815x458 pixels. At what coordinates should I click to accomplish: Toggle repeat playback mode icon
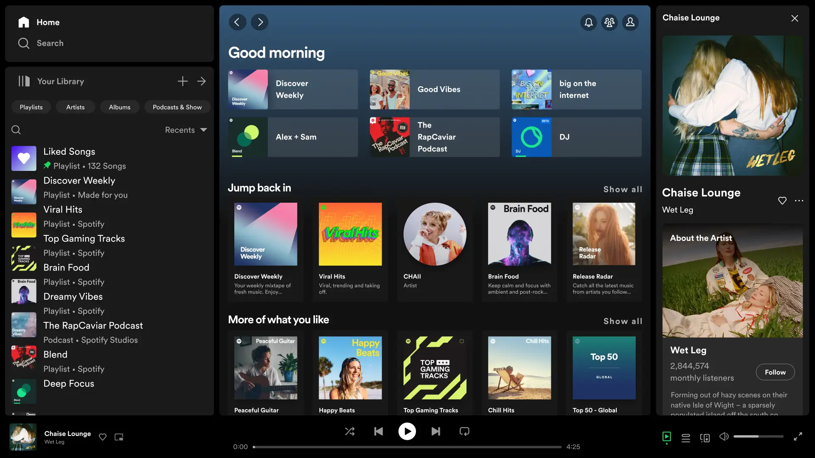464,431
